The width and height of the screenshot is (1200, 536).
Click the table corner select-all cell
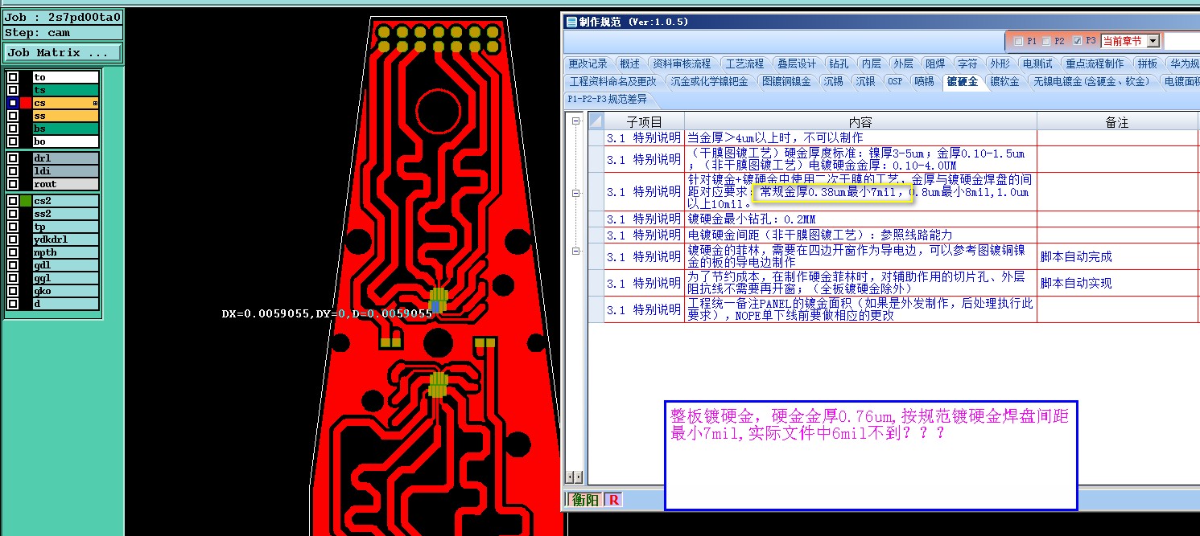pos(596,121)
